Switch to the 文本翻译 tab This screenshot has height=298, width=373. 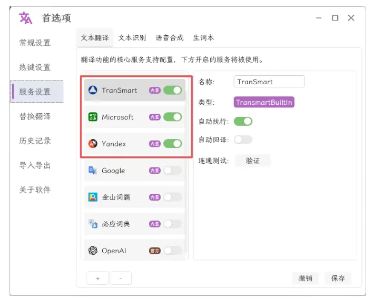point(95,38)
